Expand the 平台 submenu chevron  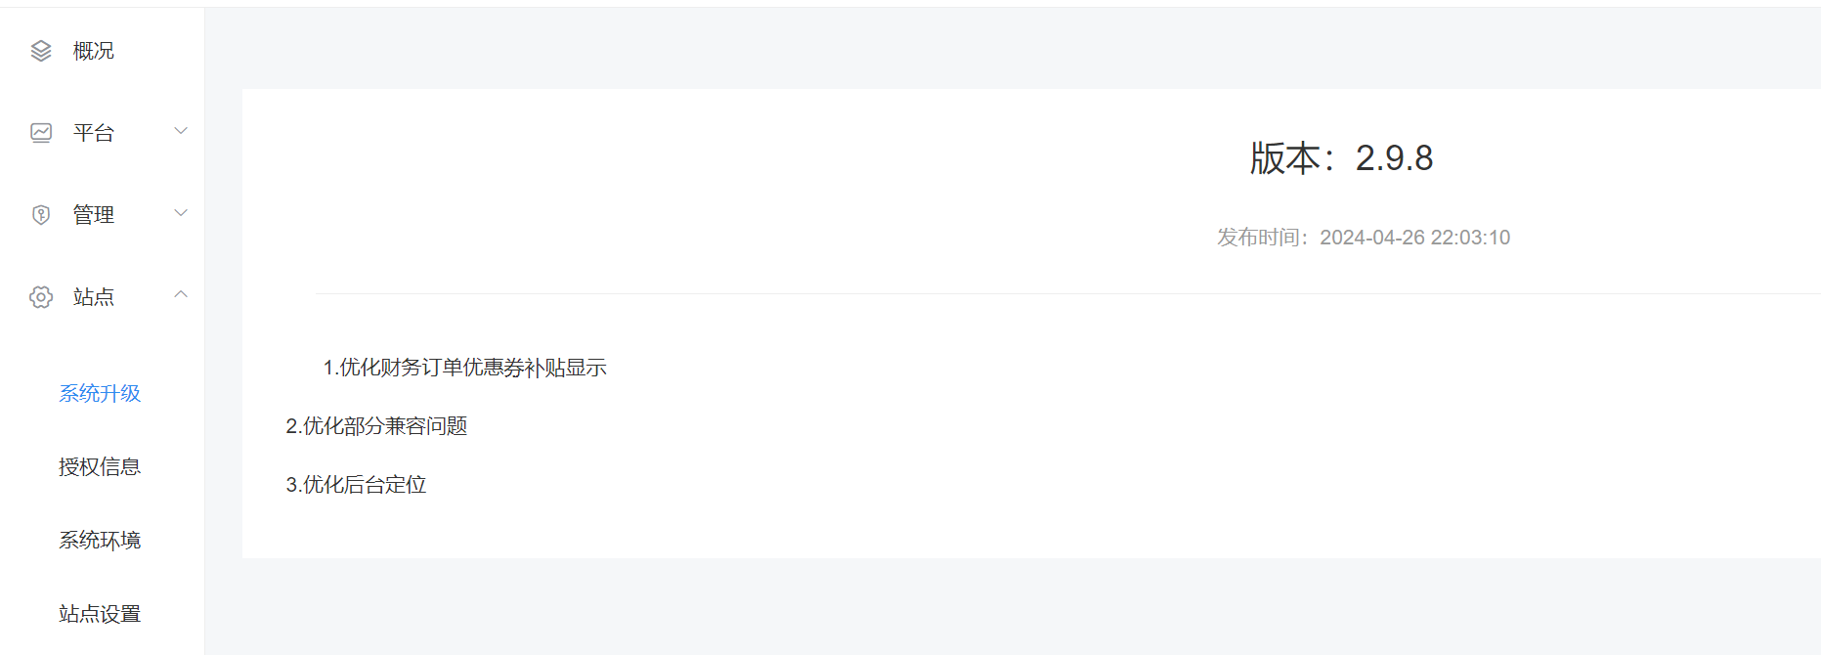tap(181, 131)
